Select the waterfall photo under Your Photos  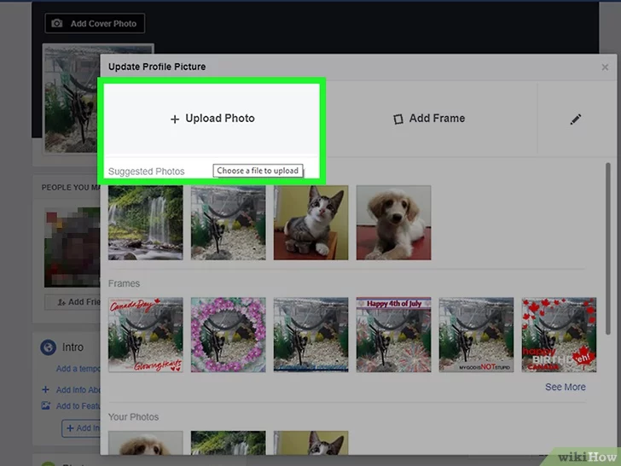228,443
